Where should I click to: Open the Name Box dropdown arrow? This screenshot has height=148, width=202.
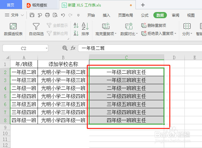tap(46, 48)
